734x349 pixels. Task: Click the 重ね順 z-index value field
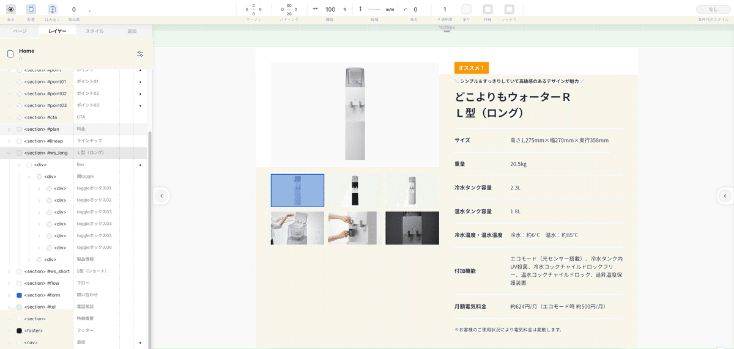tap(74, 10)
